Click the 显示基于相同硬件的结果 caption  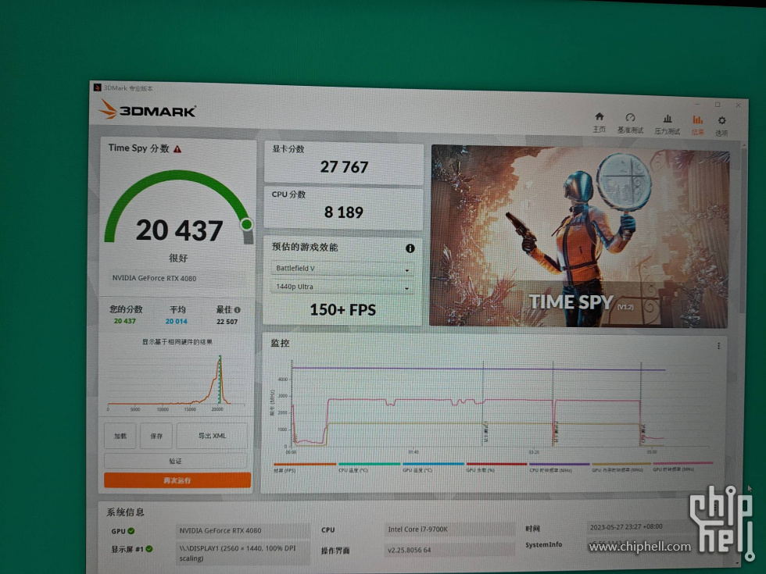click(177, 342)
